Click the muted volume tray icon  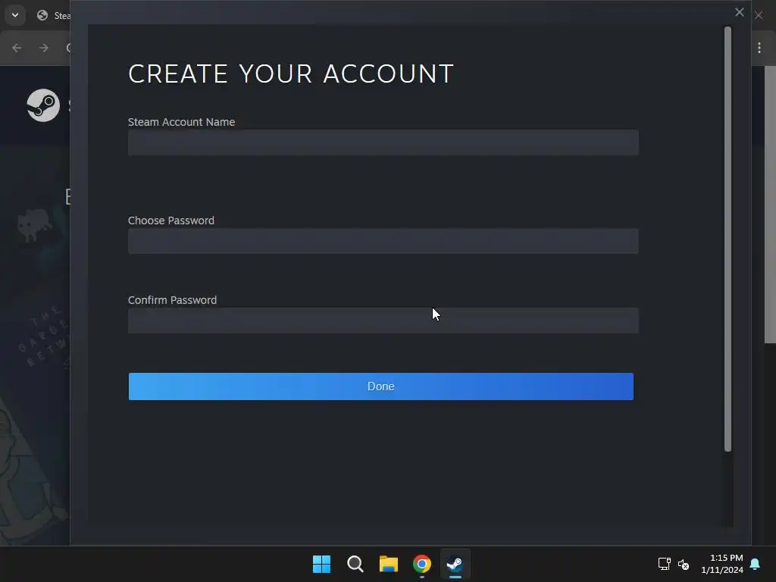[684, 564]
